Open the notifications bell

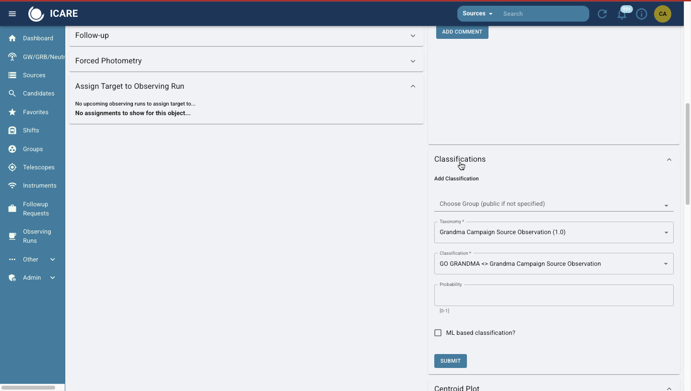(622, 14)
